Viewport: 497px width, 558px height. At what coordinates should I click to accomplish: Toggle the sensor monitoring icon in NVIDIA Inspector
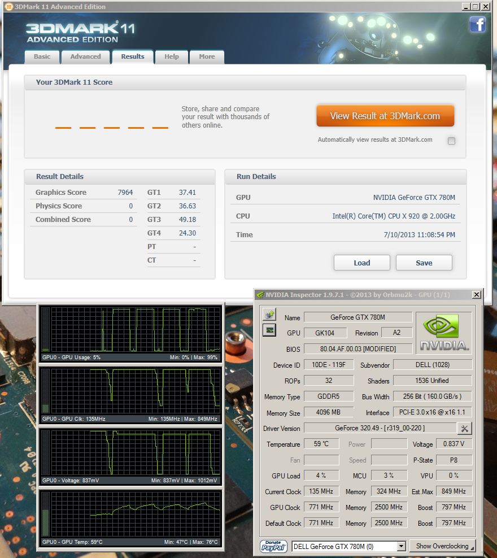[x=269, y=330]
